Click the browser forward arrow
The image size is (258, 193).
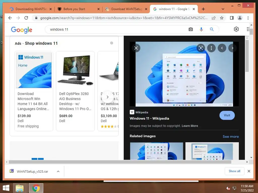[18, 18]
